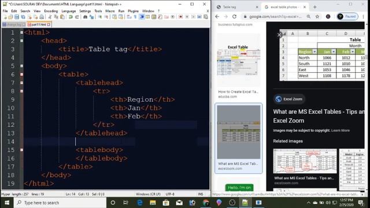Click the Paste clipboard icon

pos(62,17)
